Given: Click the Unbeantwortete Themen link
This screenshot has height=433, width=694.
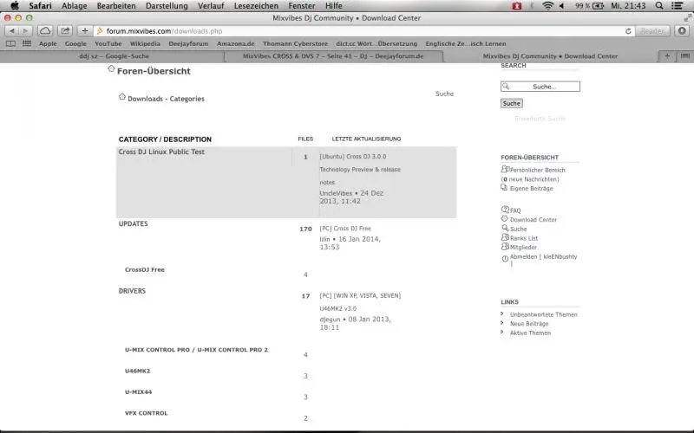Looking at the screenshot, I should coord(543,314).
